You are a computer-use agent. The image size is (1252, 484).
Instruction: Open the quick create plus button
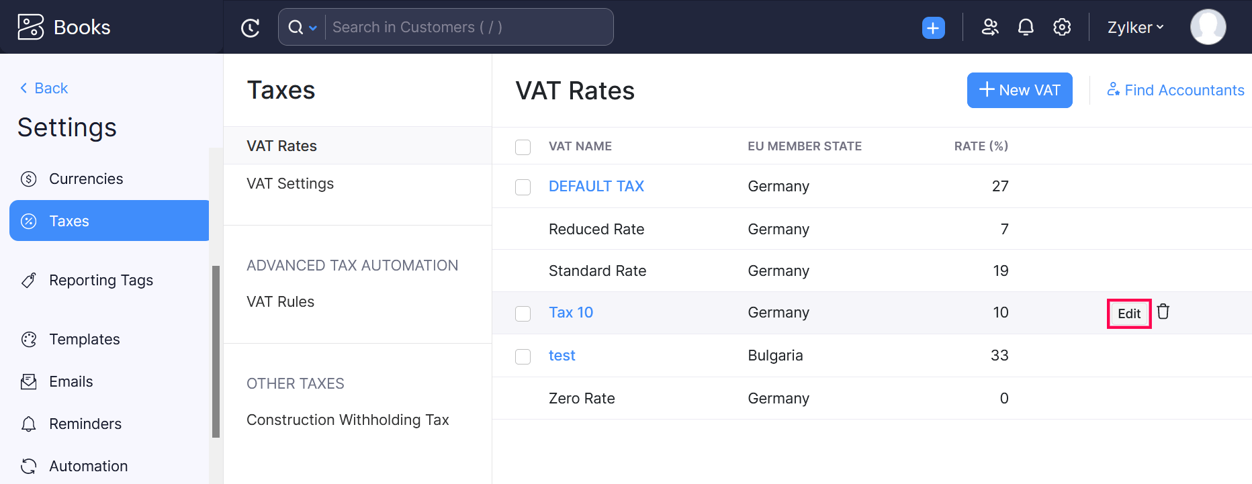[x=933, y=28]
